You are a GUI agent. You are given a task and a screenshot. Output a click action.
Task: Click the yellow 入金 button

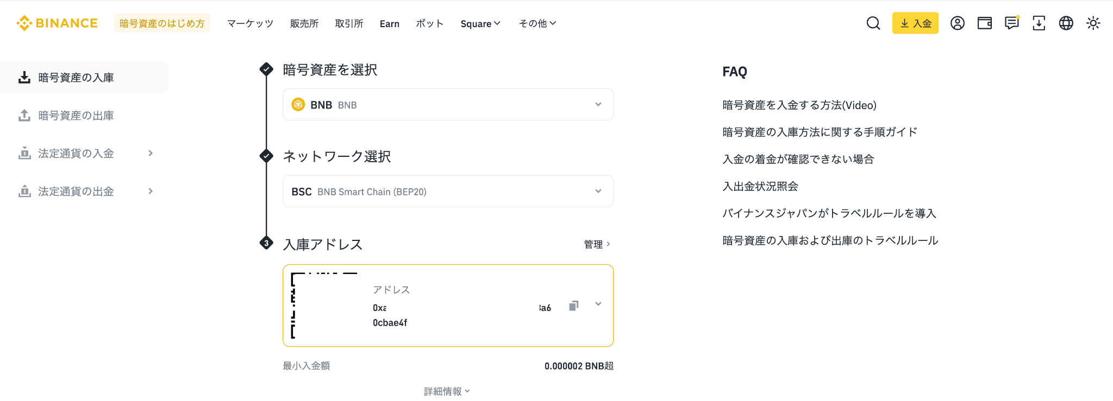[915, 23]
